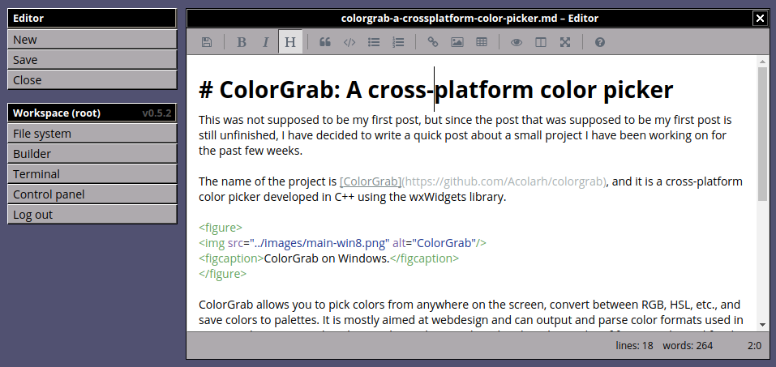Close the Editor window
Screen dimensions: 776x367
point(760,19)
